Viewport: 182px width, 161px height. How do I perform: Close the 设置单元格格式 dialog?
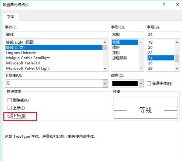pyautogui.click(x=178, y=5)
